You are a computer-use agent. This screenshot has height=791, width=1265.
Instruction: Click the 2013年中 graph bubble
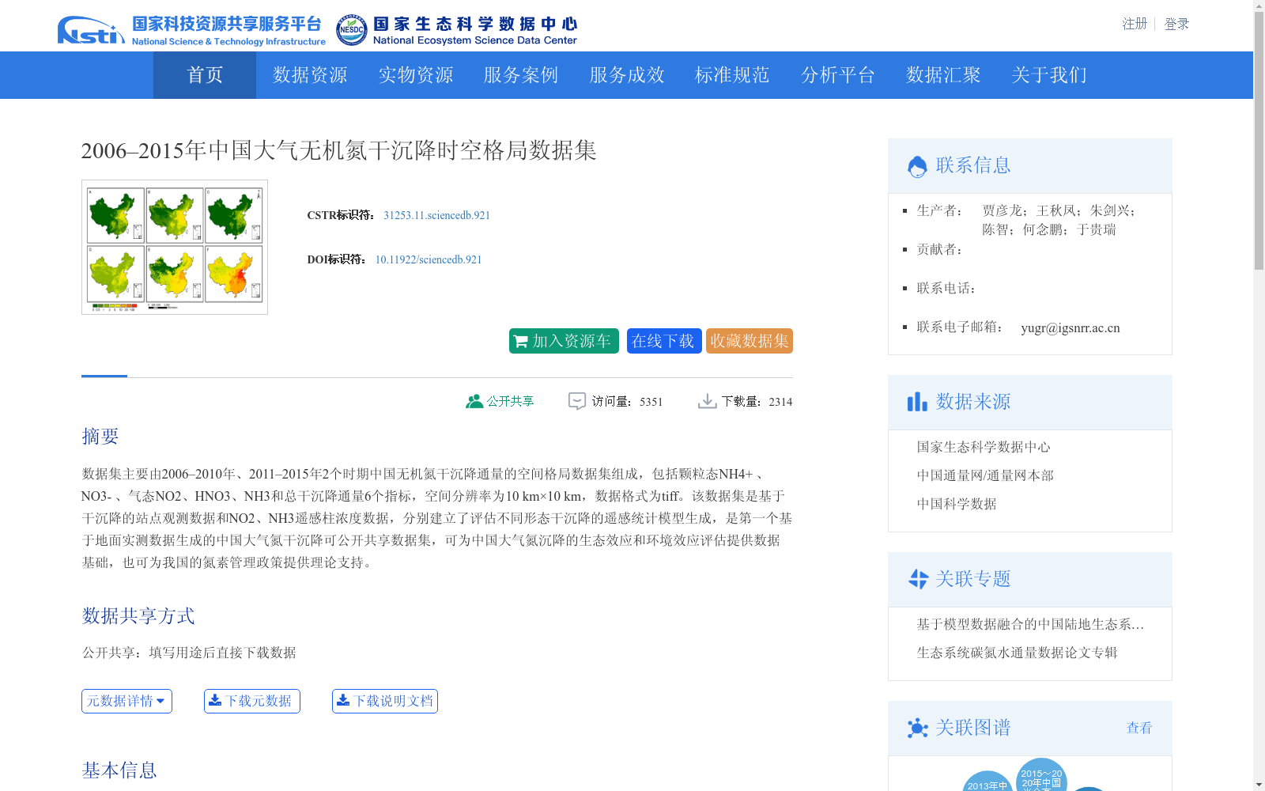pyautogui.click(x=987, y=782)
